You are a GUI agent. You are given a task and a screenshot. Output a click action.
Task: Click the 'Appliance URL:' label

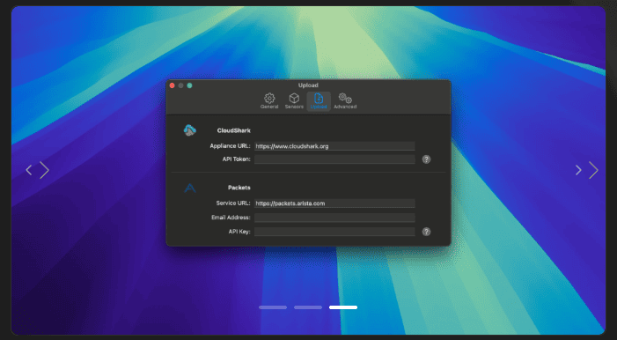[x=230, y=145]
